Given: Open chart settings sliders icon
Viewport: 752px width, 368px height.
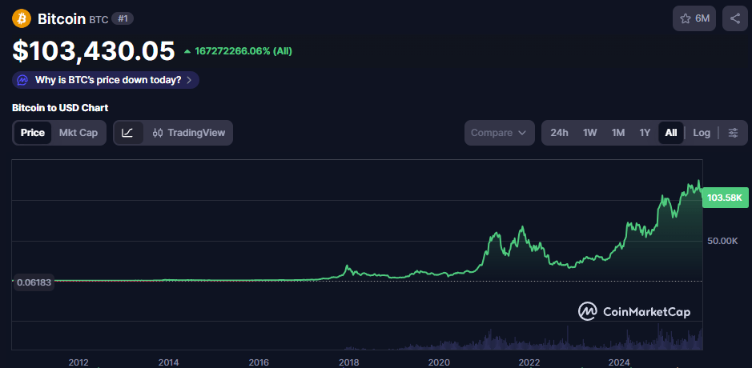Looking at the screenshot, I should point(733,133).
